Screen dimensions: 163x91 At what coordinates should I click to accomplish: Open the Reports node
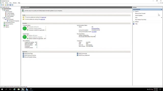pyautogui.click(x=7, y=25)
